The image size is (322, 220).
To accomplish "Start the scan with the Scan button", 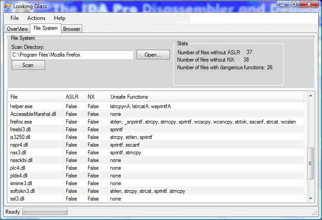I will pyautogui.click(x=28, y=65).
